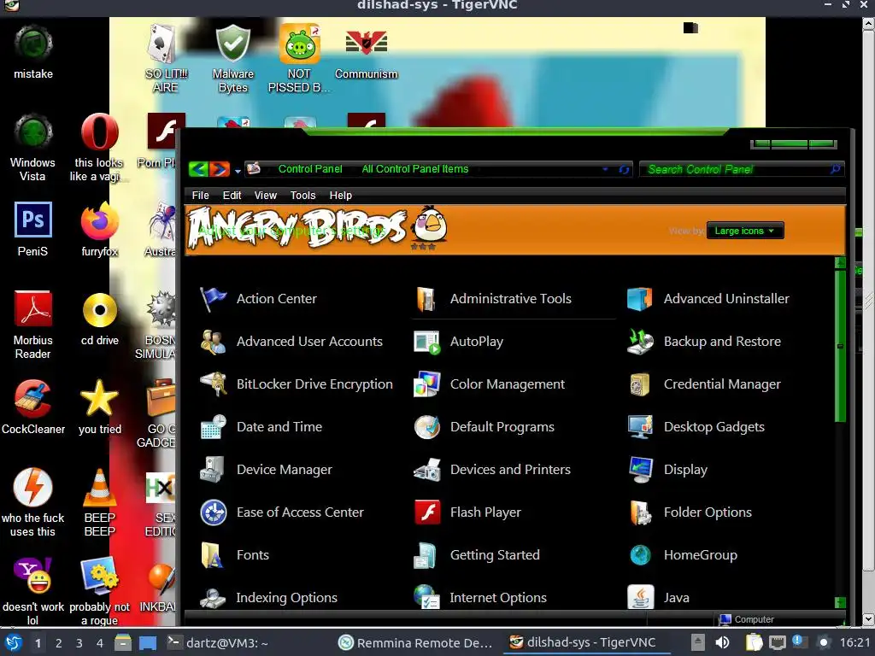Open the View by Large icons dropdown
Image resolution: width=875 pixels, height=656 pixels.
(x=745, y=231)
